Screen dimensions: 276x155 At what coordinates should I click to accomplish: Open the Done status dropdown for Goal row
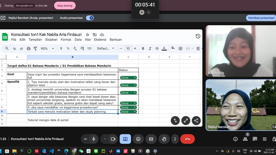click(x=129, y=78)
